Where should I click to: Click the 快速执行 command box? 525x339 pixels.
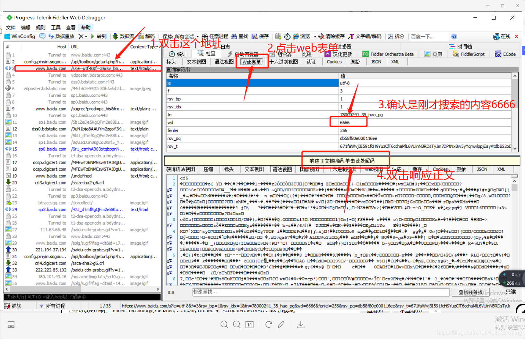(82, 297)
